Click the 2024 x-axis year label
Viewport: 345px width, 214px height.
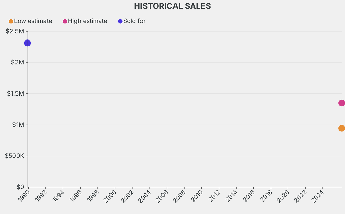coord(318,197)
